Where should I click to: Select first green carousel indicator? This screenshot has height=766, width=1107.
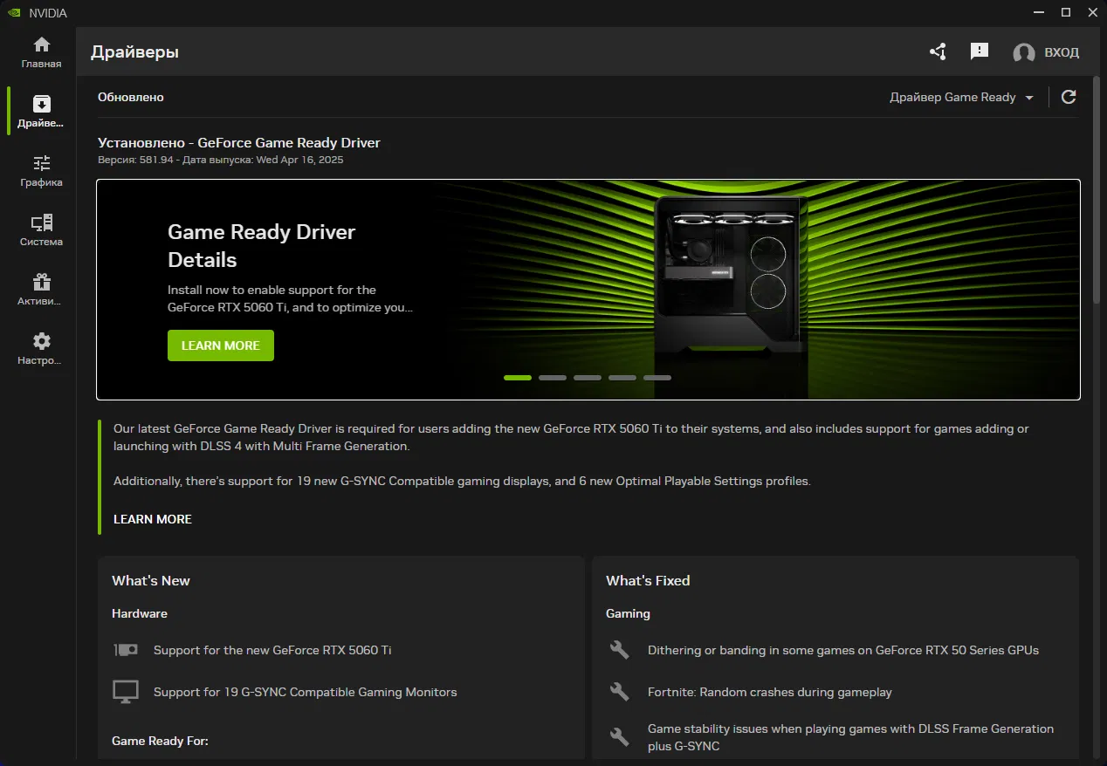(518, 378)
